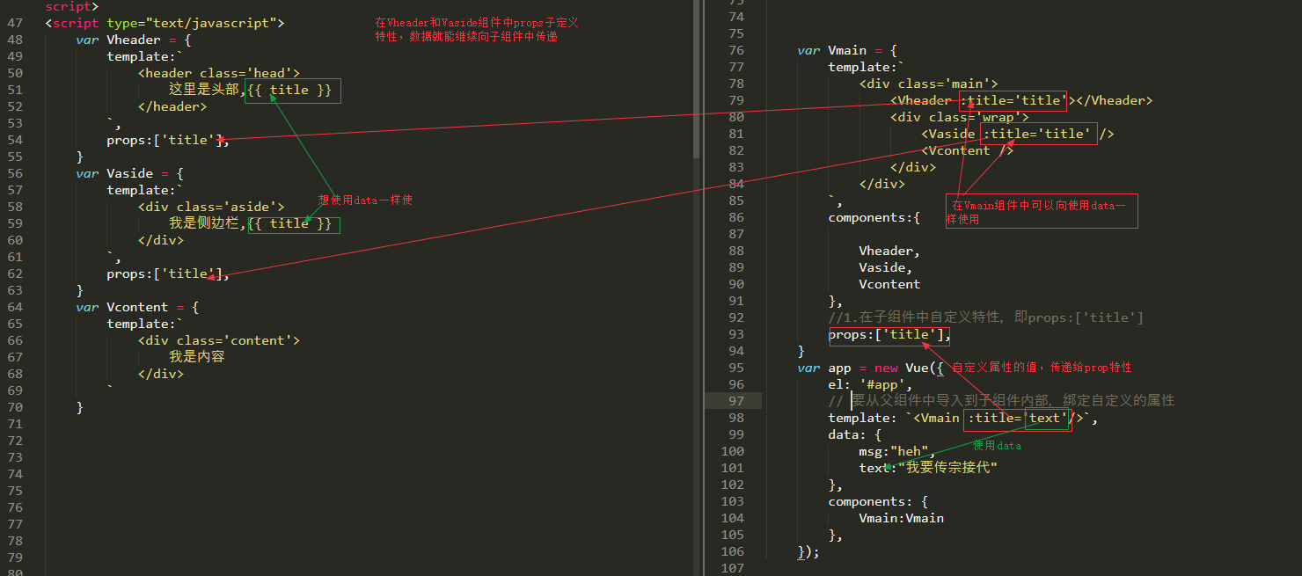Click 'Vaside,' on line 89
1302x576 pixels.
coord(886,267)
